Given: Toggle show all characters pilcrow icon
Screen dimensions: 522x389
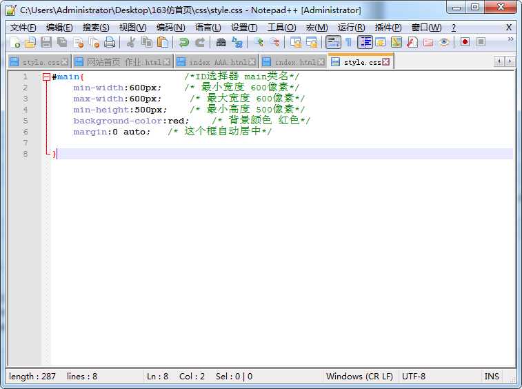Looking at the screenshot, I should coord(348,42).
